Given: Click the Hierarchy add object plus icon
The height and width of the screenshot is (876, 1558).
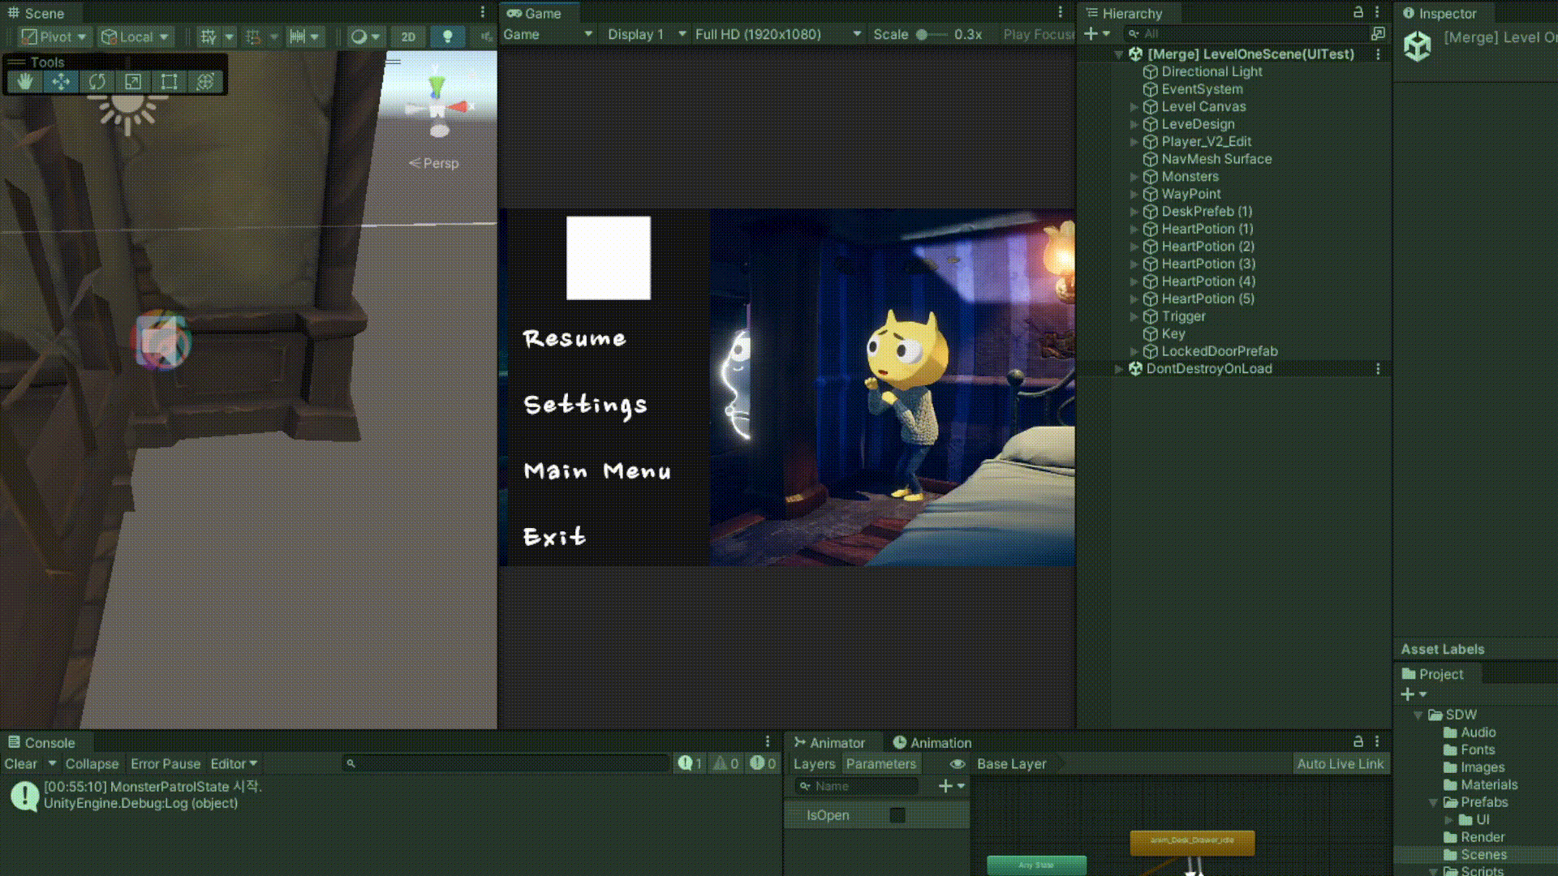Looking at the screenshot, I should (x=1091, y=33).
